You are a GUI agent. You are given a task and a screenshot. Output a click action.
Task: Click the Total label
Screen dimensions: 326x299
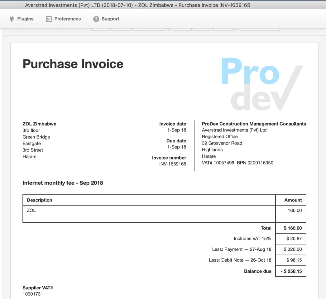point(266,228)
